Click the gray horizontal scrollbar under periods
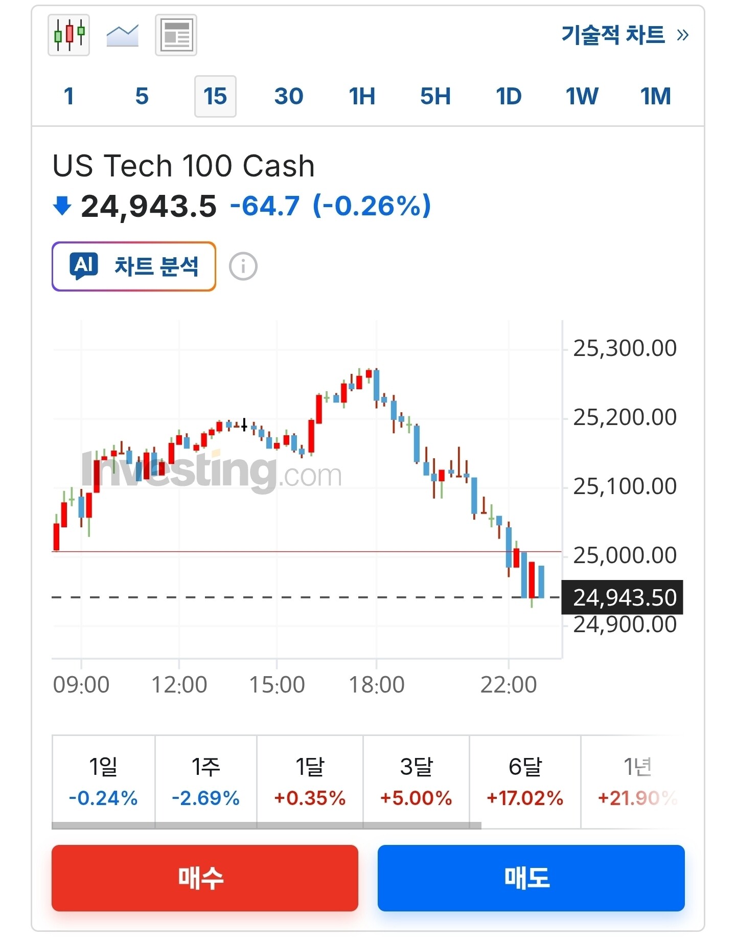The image size is (736, 937). tap(266, 826)
